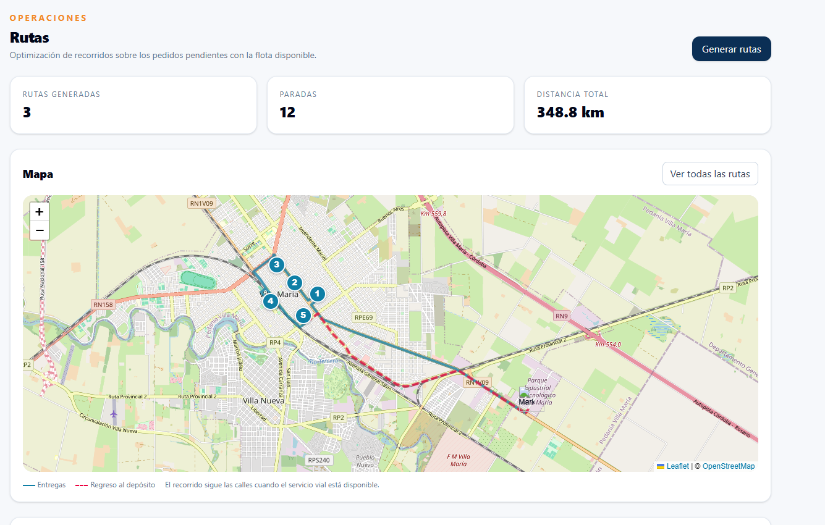
Task: Zoom in on the map
Action: [x=39, y=212]
